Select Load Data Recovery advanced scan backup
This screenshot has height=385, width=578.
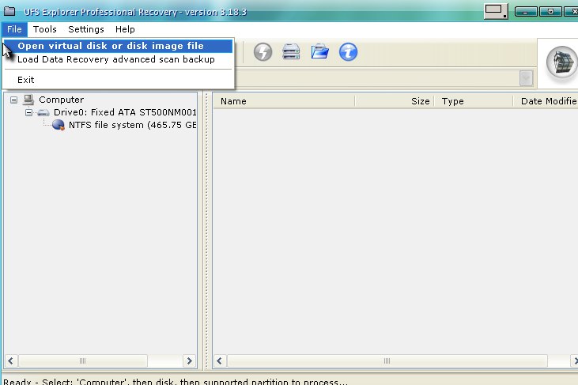tap(118, 59)
